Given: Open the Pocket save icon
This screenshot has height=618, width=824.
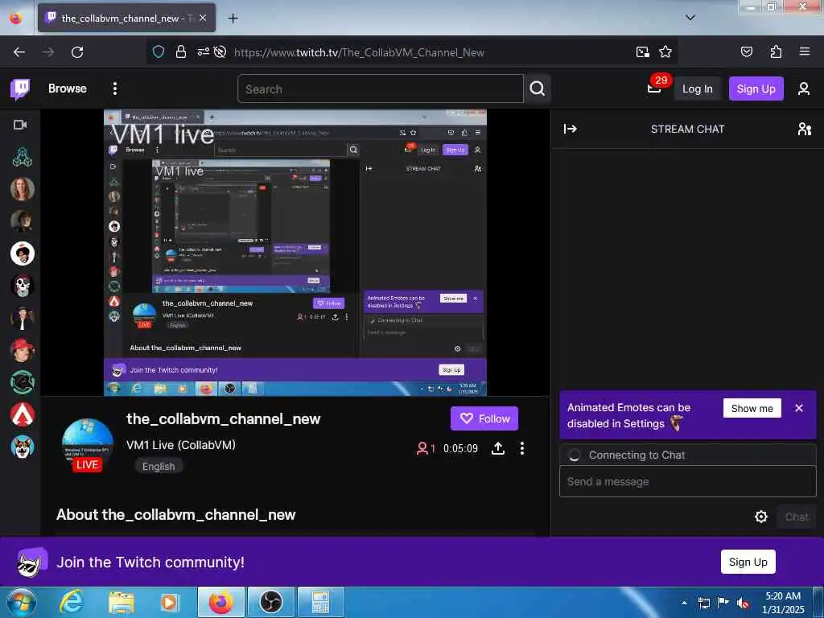Looking at the screenshot, I should (x=746, y=52).
